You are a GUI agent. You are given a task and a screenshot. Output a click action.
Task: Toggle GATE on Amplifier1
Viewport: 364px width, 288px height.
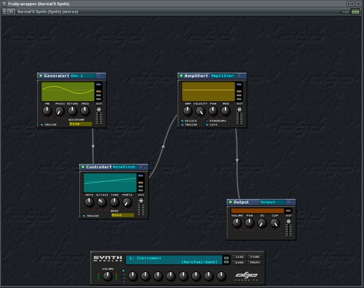pos(207,125)
